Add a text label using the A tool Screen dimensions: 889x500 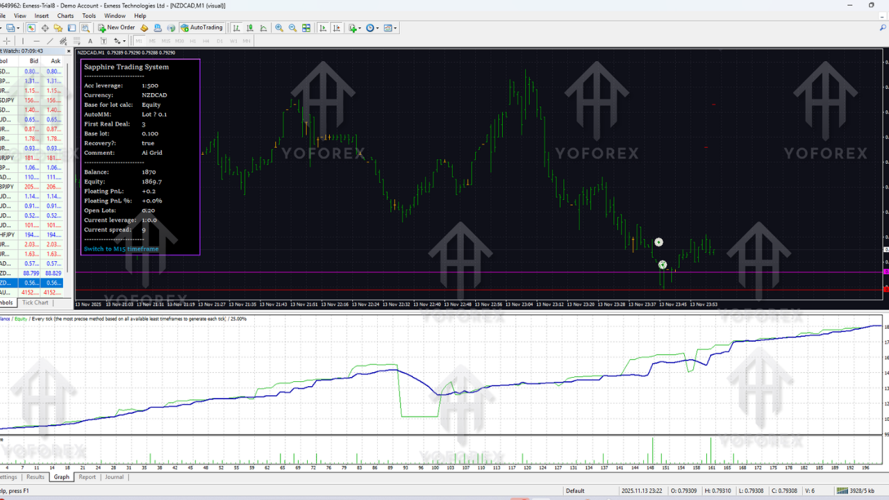point(90,42)
